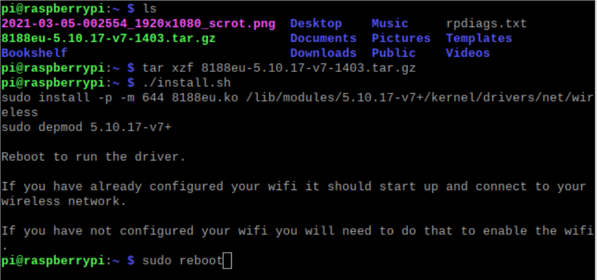The height and width of the screenshot is (280, 597).
Task: Click the terminal cursor block after reboot
Action: coord(227,261)
